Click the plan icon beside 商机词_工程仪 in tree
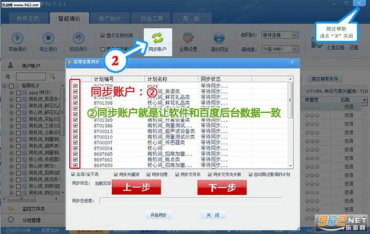 click(24, 126)
